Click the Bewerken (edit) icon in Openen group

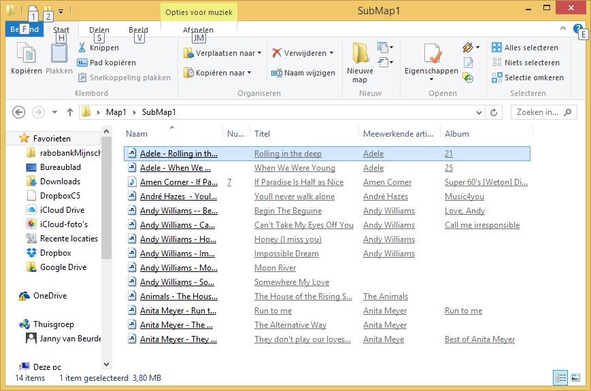coord(468,63)
